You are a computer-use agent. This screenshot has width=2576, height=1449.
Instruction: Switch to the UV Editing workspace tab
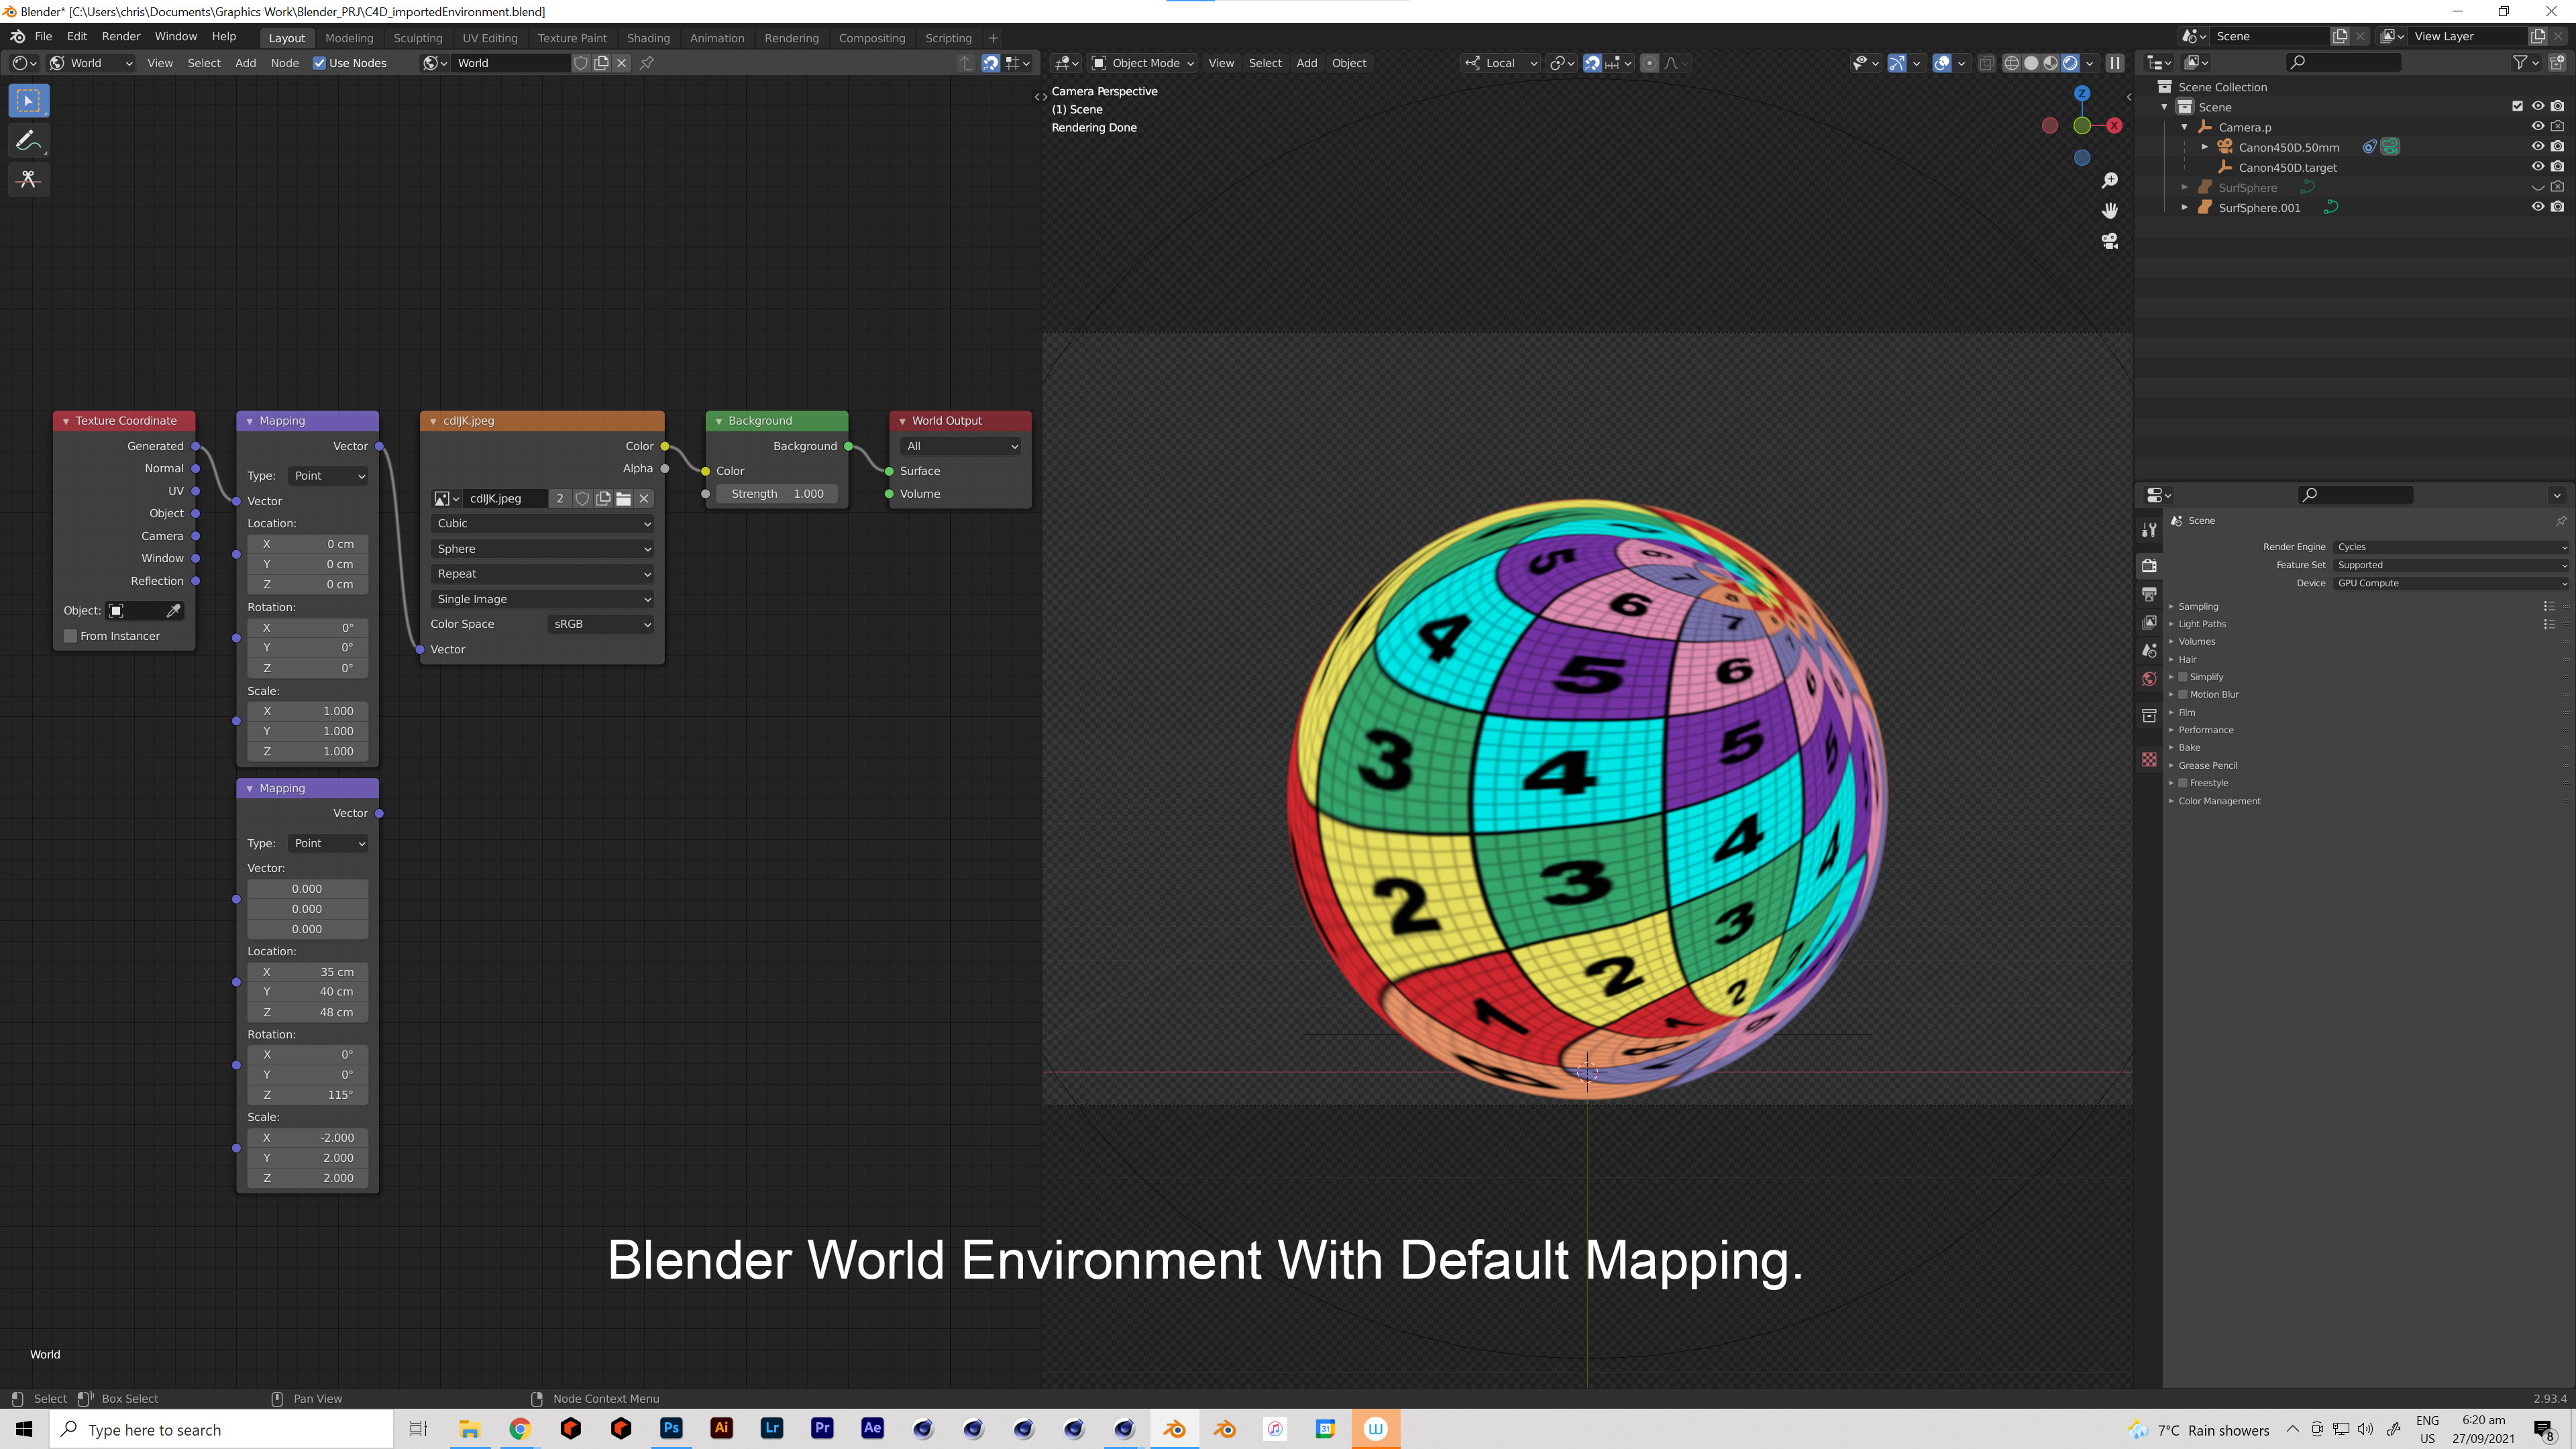coord(490,38)
